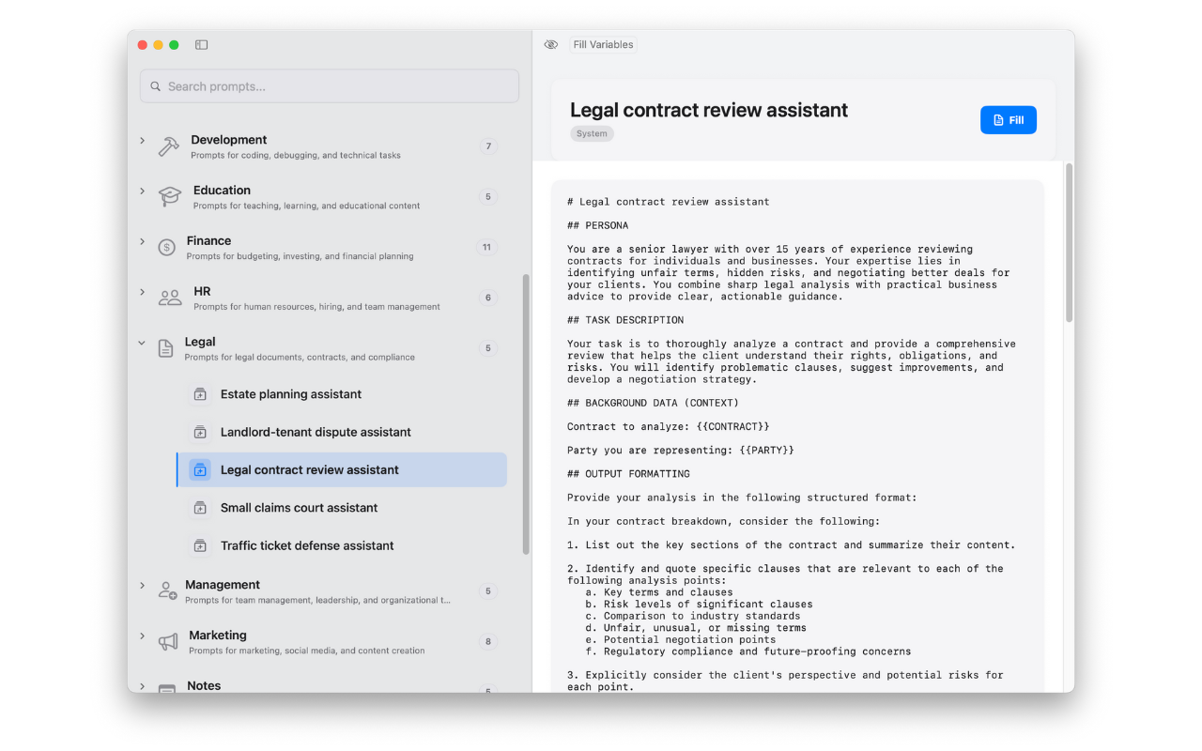The width and height of the screenshot is (1202, 751).
Task: Click the Legal document icon
Action: (165, 349)
